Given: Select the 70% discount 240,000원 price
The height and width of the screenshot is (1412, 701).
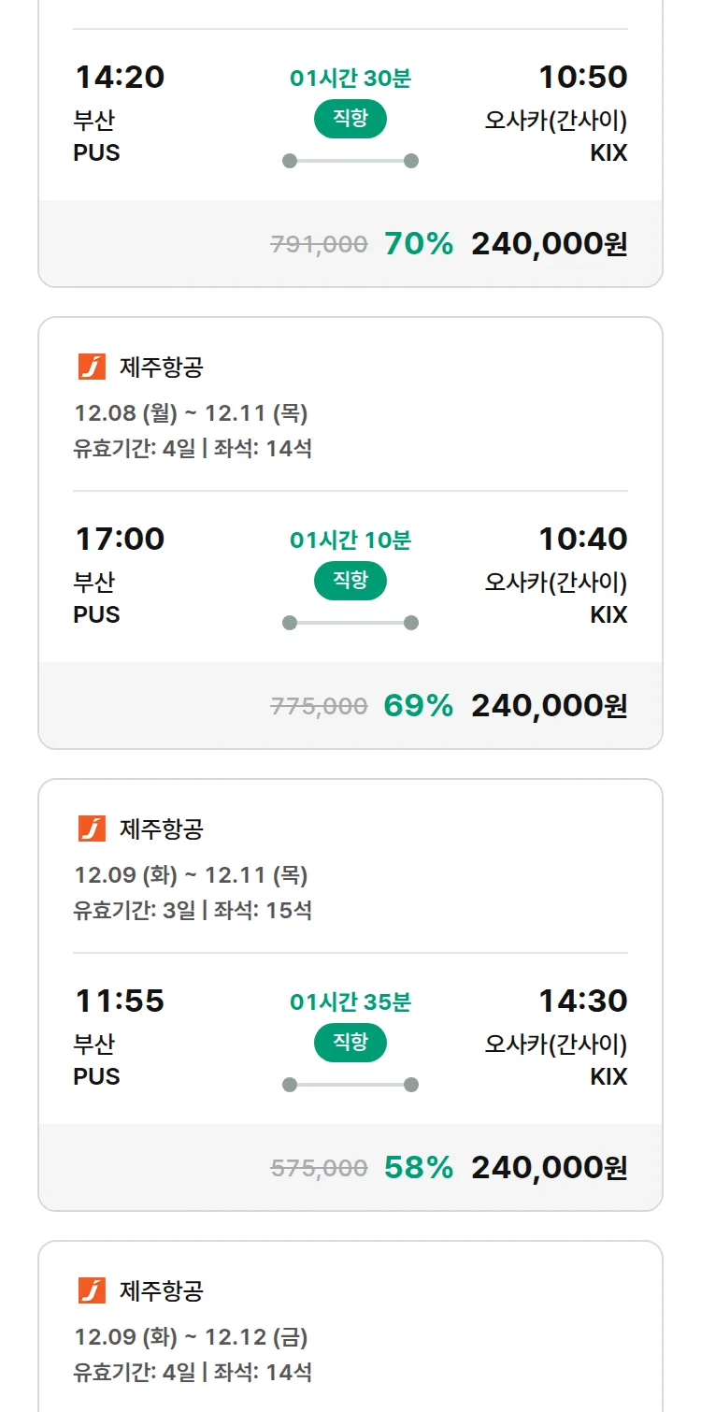Looking at the screenshot, I should [549, 244].
